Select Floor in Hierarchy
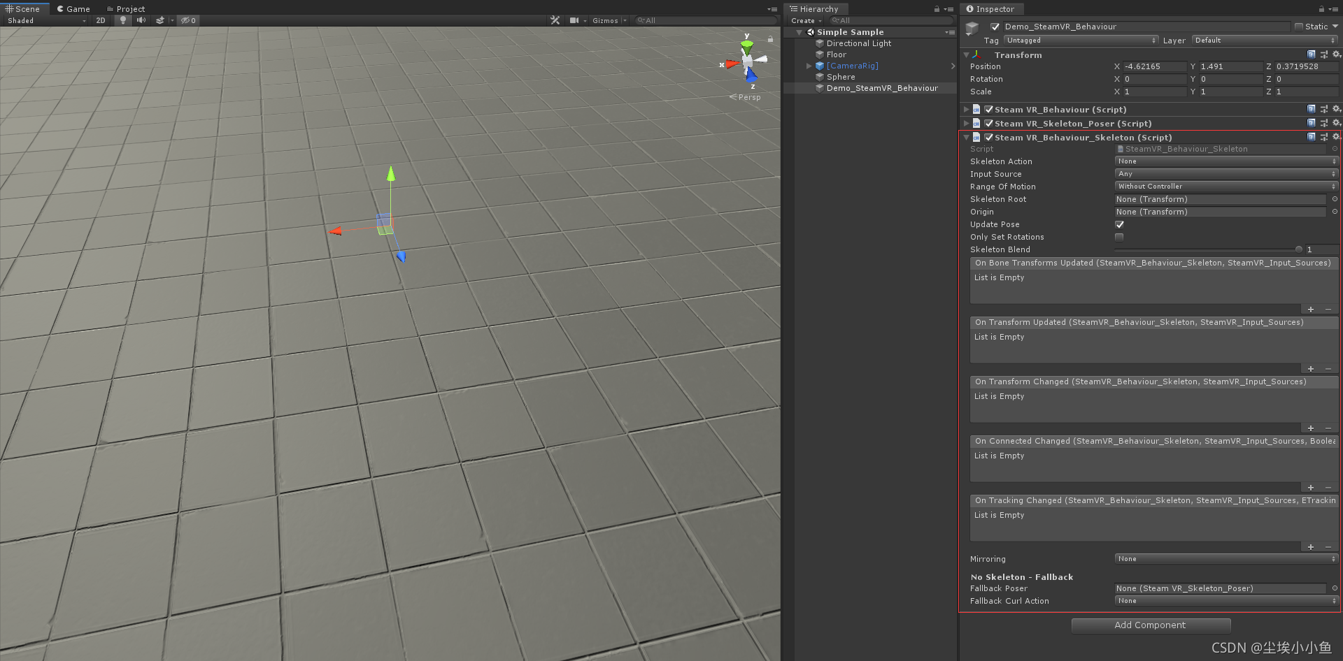 pyautogui.click(x=837, y=55)
